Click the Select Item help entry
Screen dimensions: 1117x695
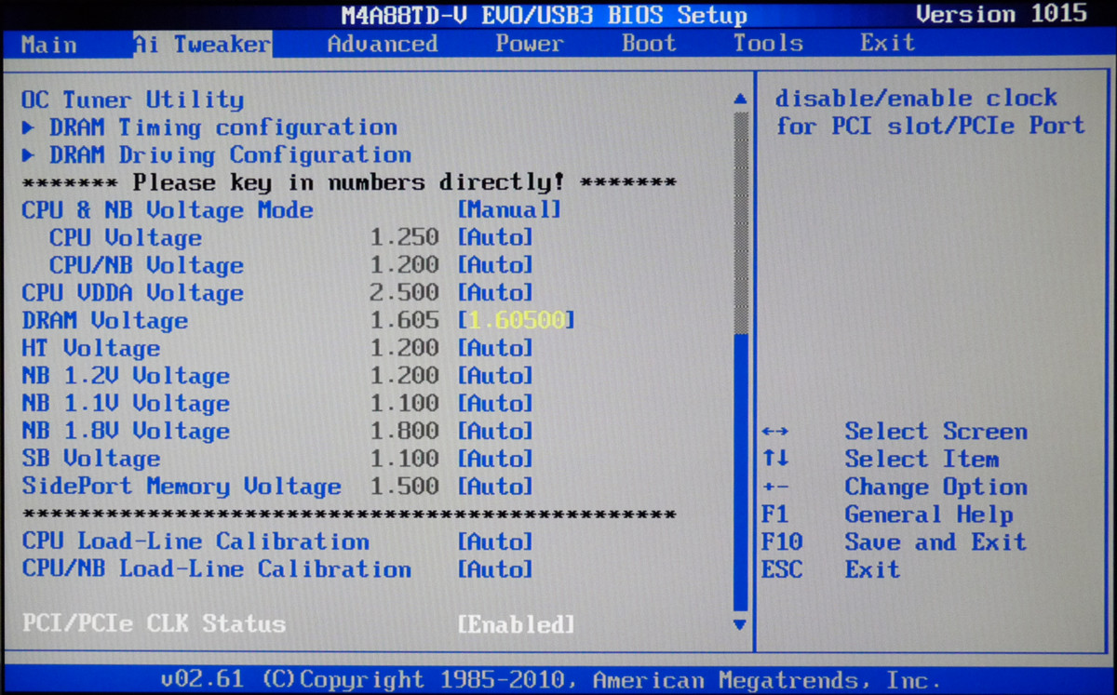(x=922, y=460)
